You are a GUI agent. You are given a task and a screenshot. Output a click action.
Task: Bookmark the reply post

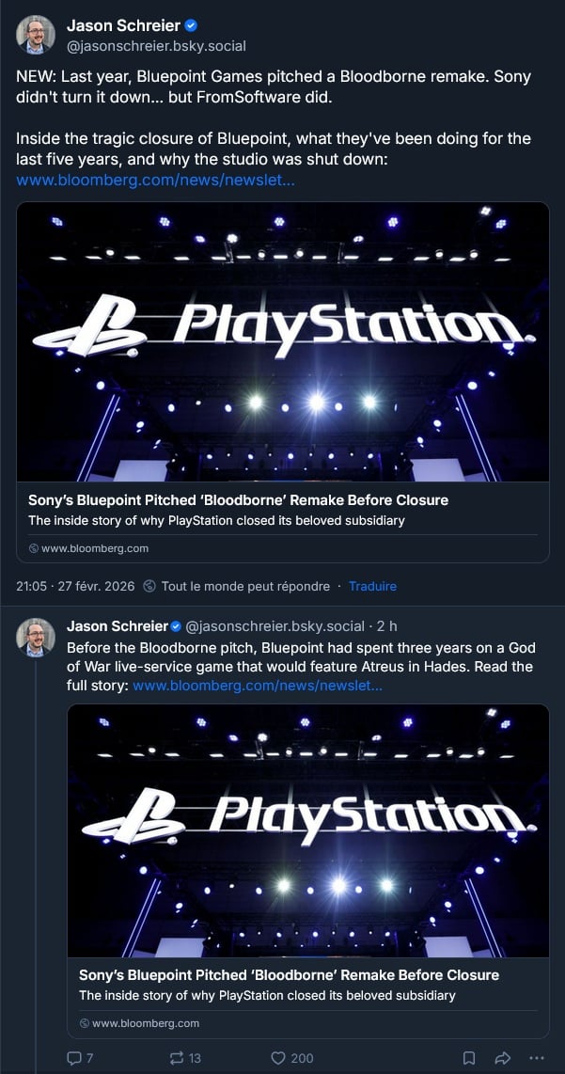click(x=469, y=1058)
